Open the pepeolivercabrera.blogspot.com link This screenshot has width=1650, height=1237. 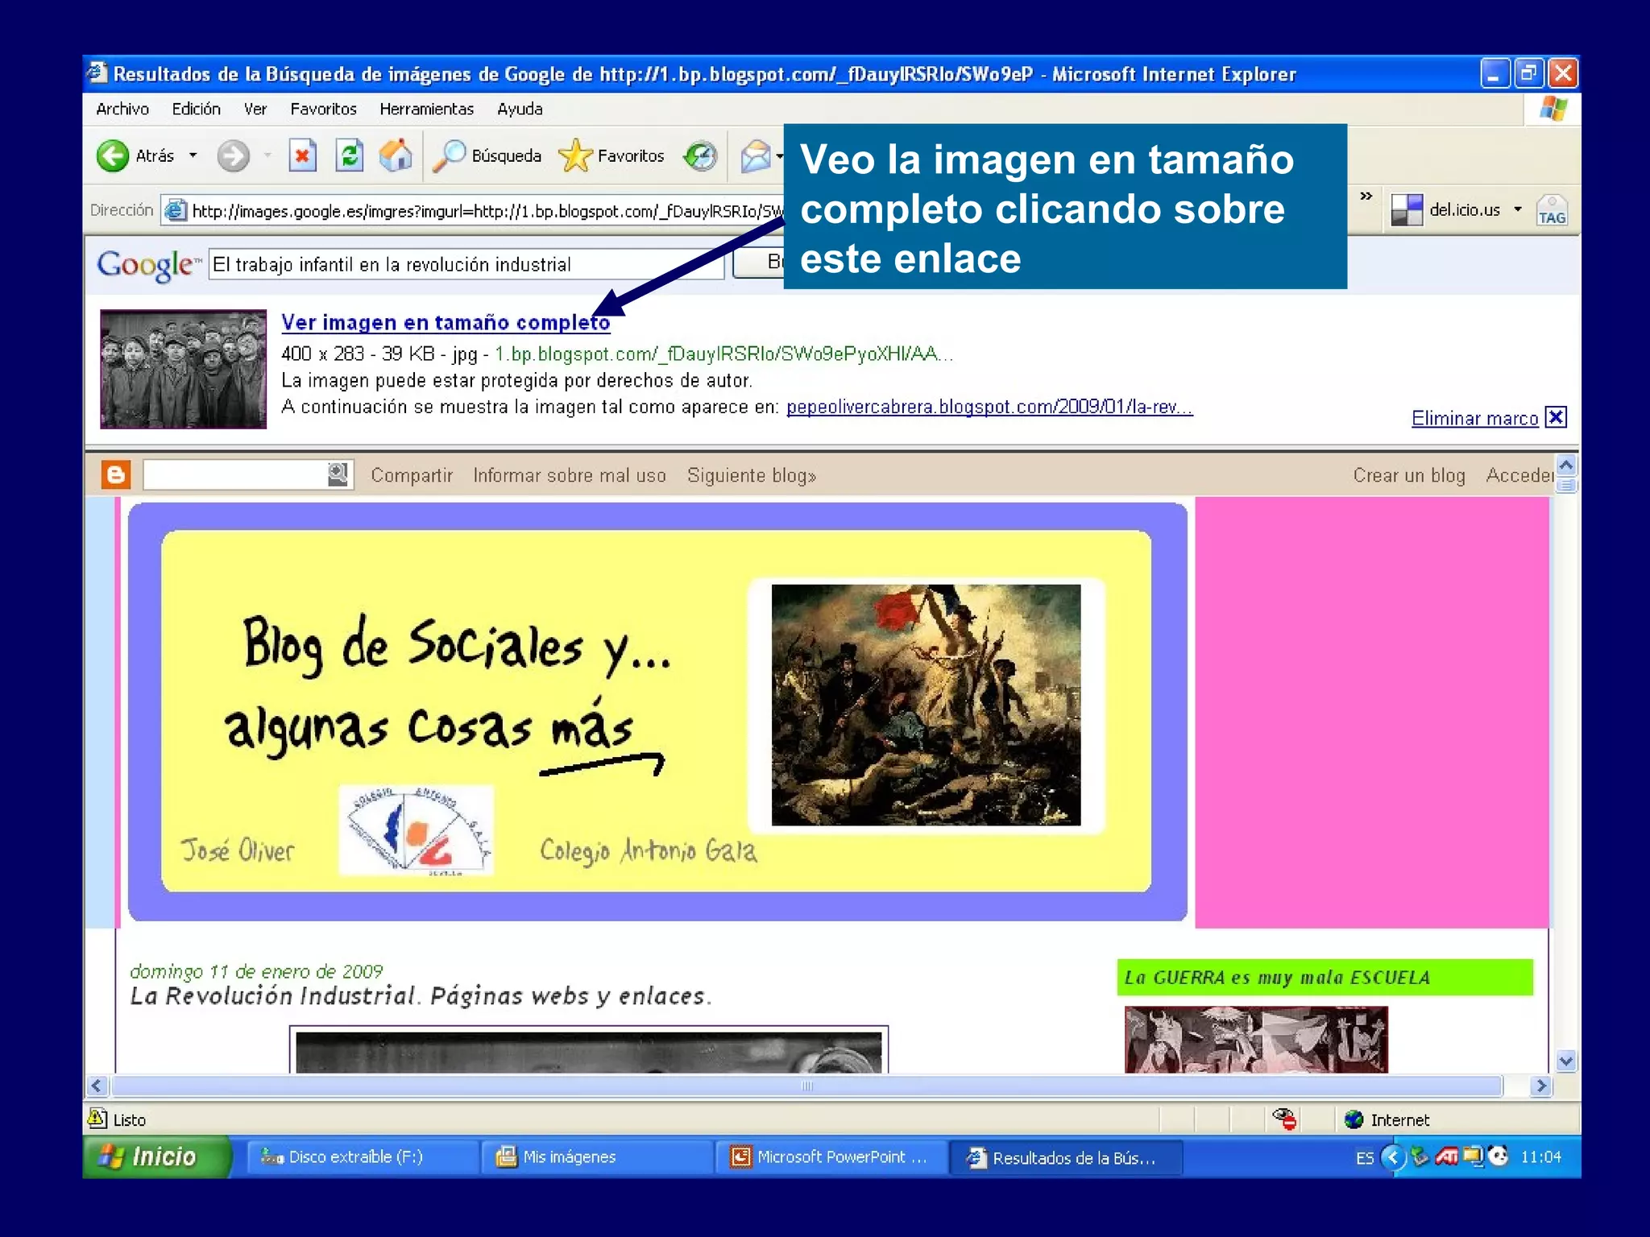click(989, 407)
